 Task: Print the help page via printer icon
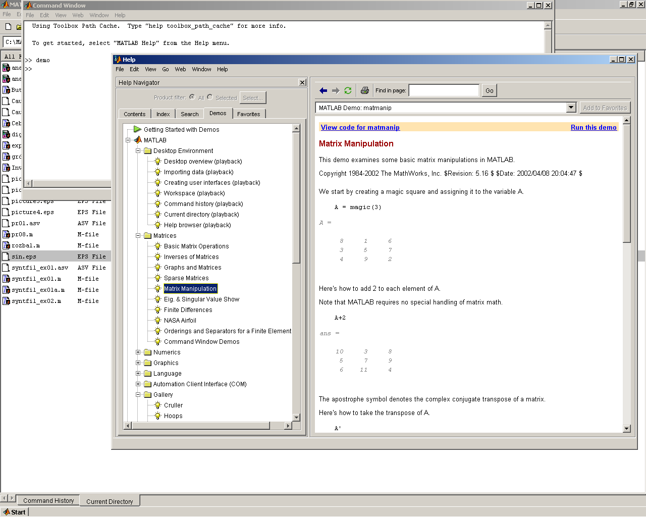(365, 91)
